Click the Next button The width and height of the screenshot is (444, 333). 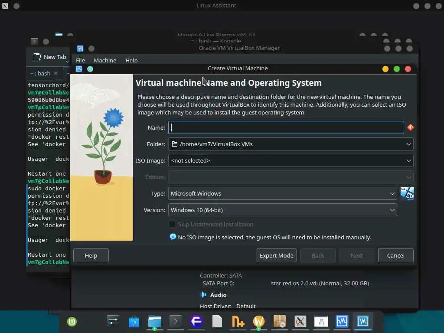[x=356, y=255]
